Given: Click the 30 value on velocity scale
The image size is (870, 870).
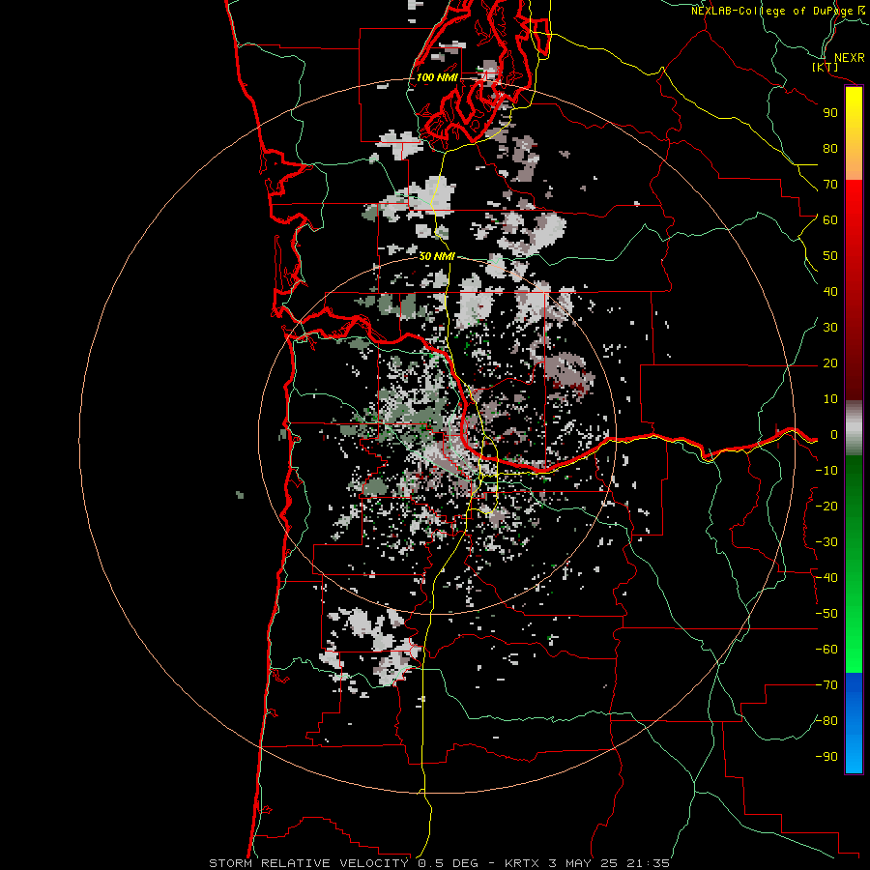Looking at the screenshot, I should tap(830, 328).
